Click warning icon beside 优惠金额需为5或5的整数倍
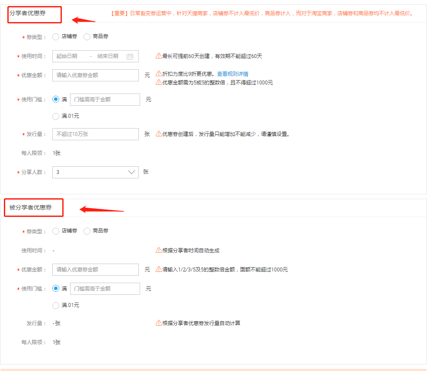Image resolution: width=432 pixels, height=371 pixels. pos(159,82)
